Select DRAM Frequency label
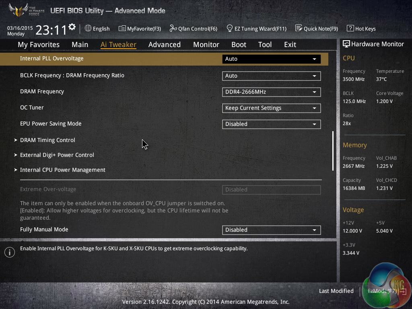This screenshot has height=309, width=412. click(42, 91)
